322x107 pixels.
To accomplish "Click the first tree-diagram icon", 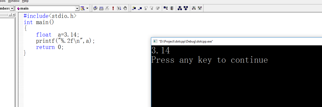I will [166, 8].
